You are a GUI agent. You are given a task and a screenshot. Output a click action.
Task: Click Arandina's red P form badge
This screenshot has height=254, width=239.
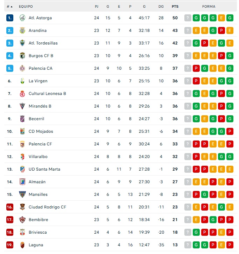pos(221,30)
